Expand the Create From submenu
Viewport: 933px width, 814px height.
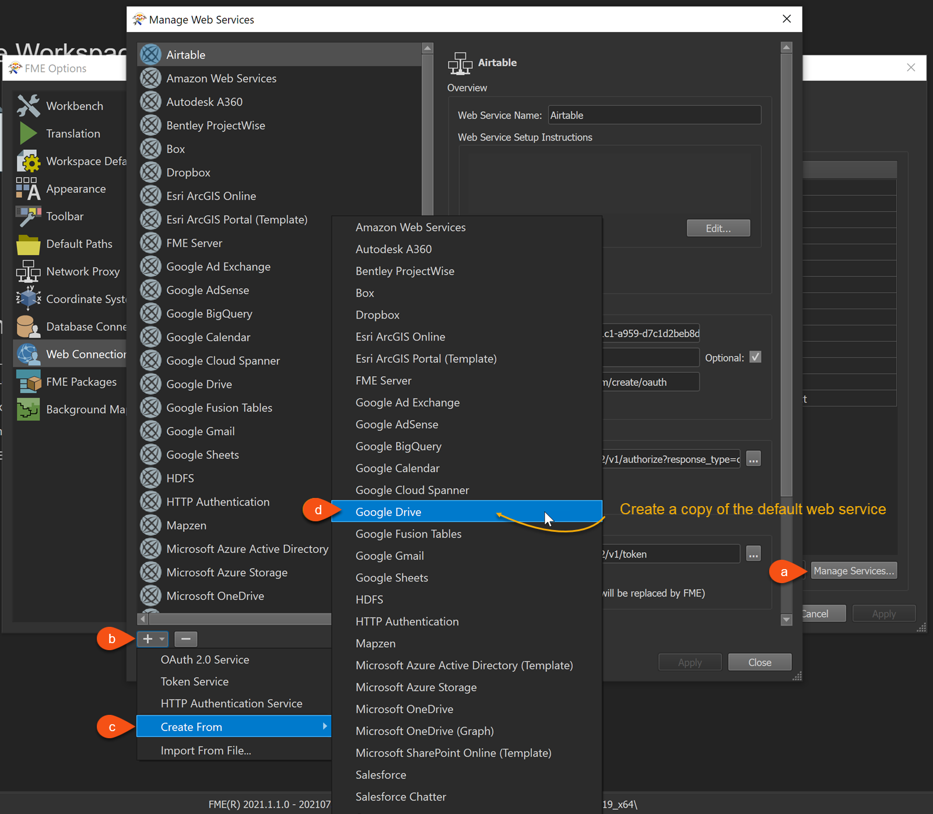click(x=234, y=727)
